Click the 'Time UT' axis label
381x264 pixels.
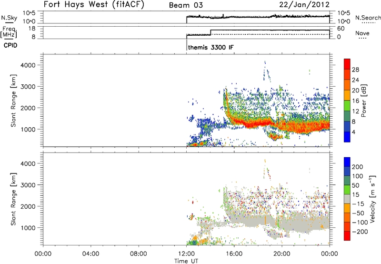[186, 261]
